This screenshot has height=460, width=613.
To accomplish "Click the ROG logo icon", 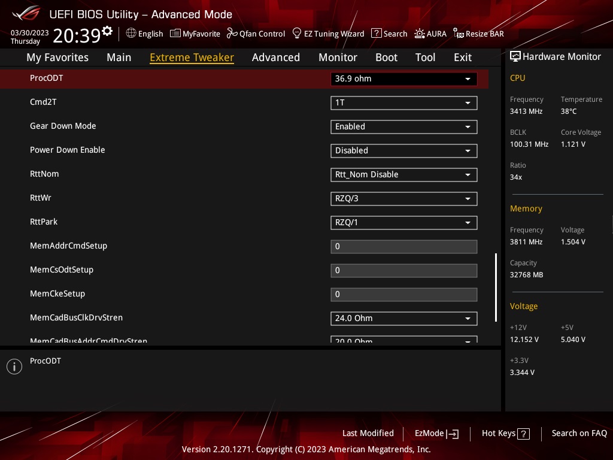I will pos(26,14).
